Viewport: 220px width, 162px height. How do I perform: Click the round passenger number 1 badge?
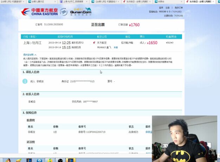pyautogui.click(x=25, y=81)
